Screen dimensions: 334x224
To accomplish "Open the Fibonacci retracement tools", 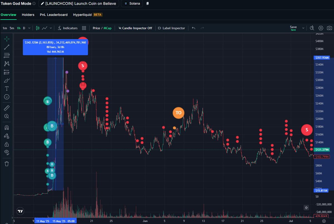I will coord(7,55).
